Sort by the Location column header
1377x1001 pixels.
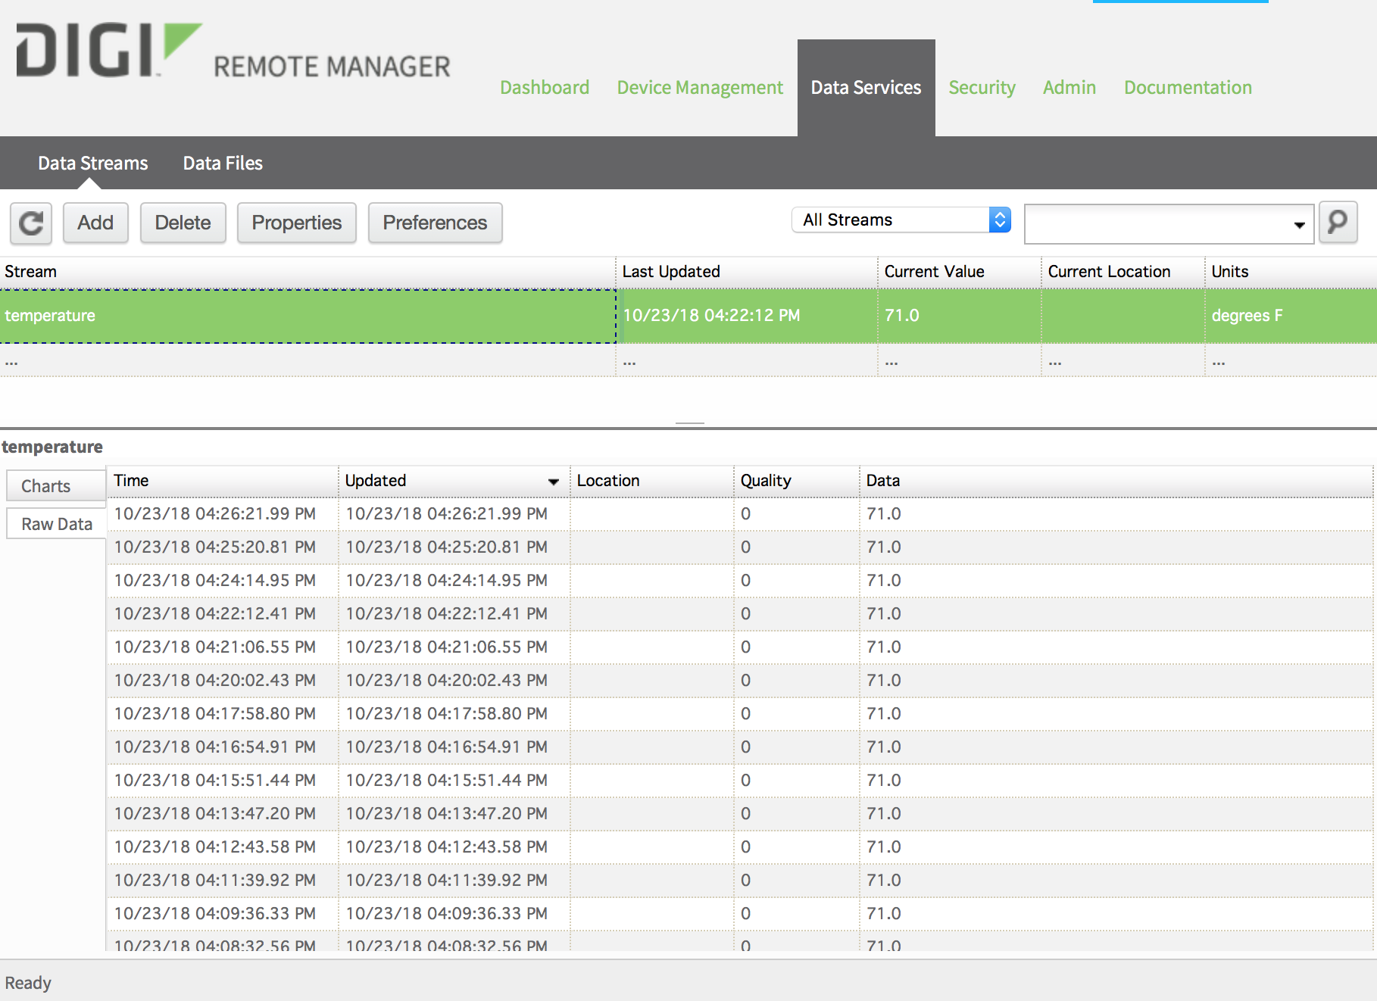point(651,481)
